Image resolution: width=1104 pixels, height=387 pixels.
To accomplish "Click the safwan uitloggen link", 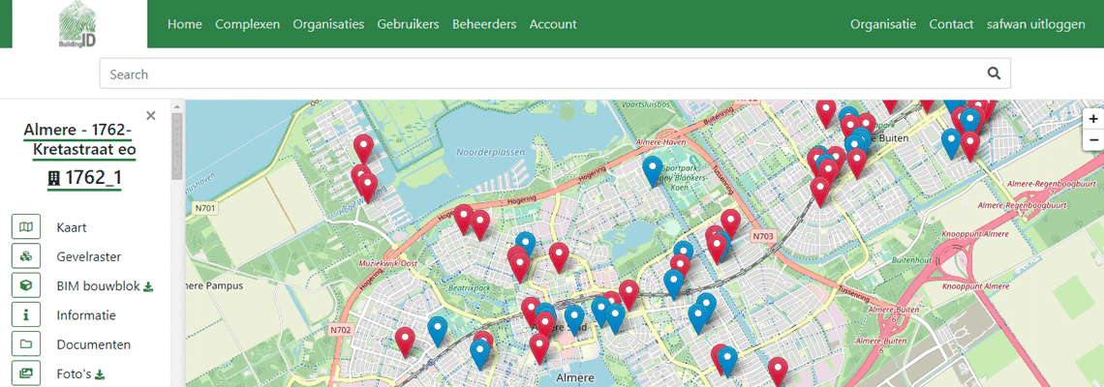I will [1035, 24].
